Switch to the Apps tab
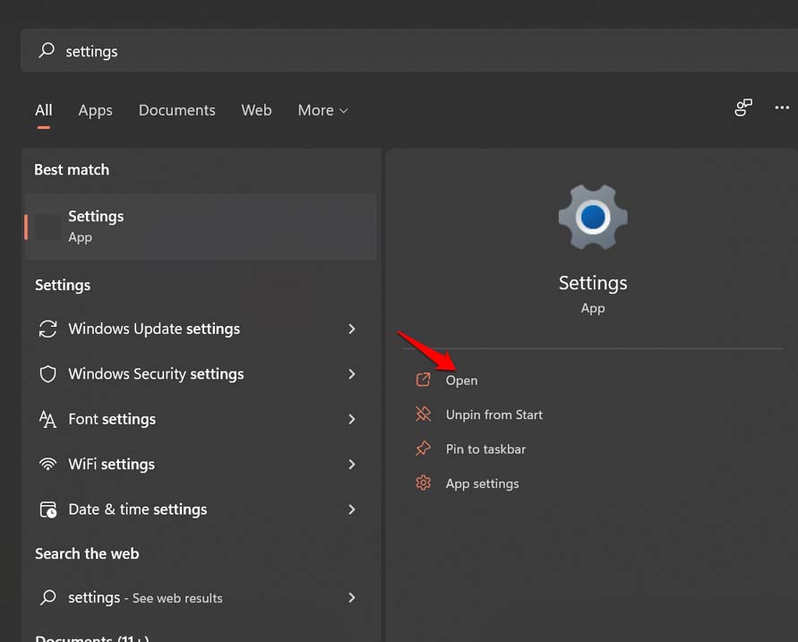Image resolution: width=798 pixels, height=642 pixels. [x=95, y=110]
